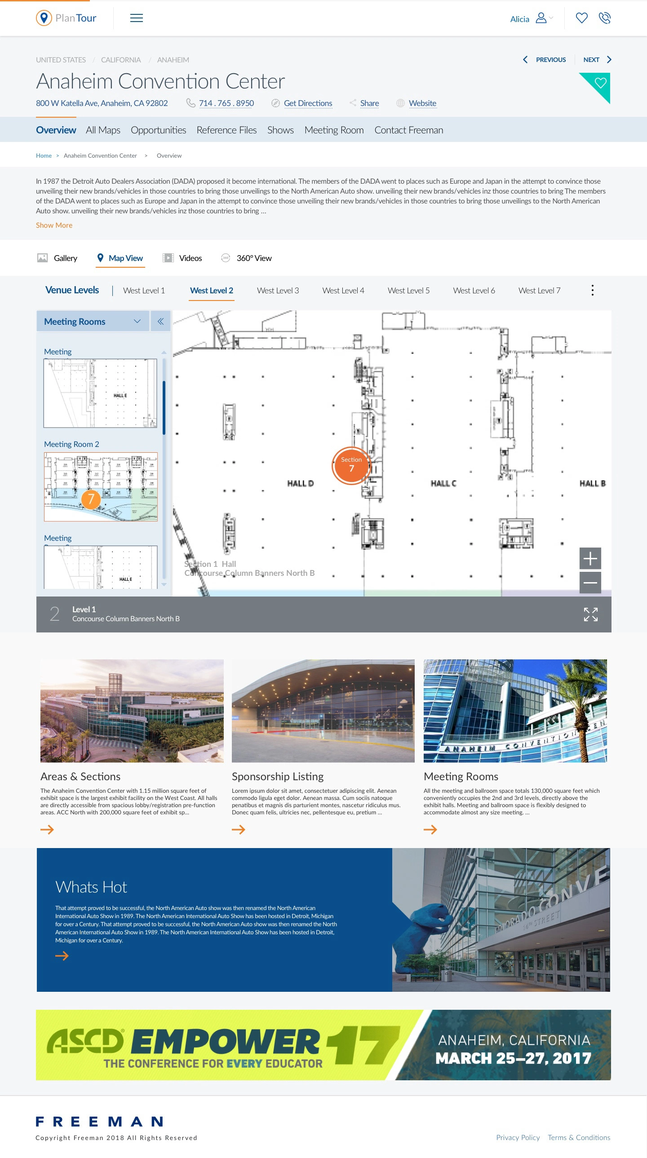647x1158 pixels.
Task: Click the Website globe icon
Action: coord(400,103)
